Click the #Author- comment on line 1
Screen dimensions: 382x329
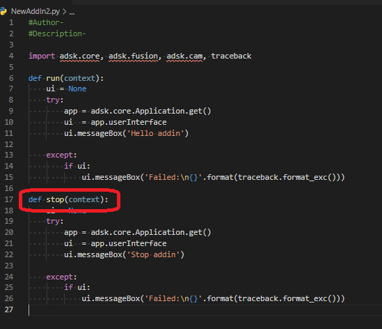pos(46,22)
